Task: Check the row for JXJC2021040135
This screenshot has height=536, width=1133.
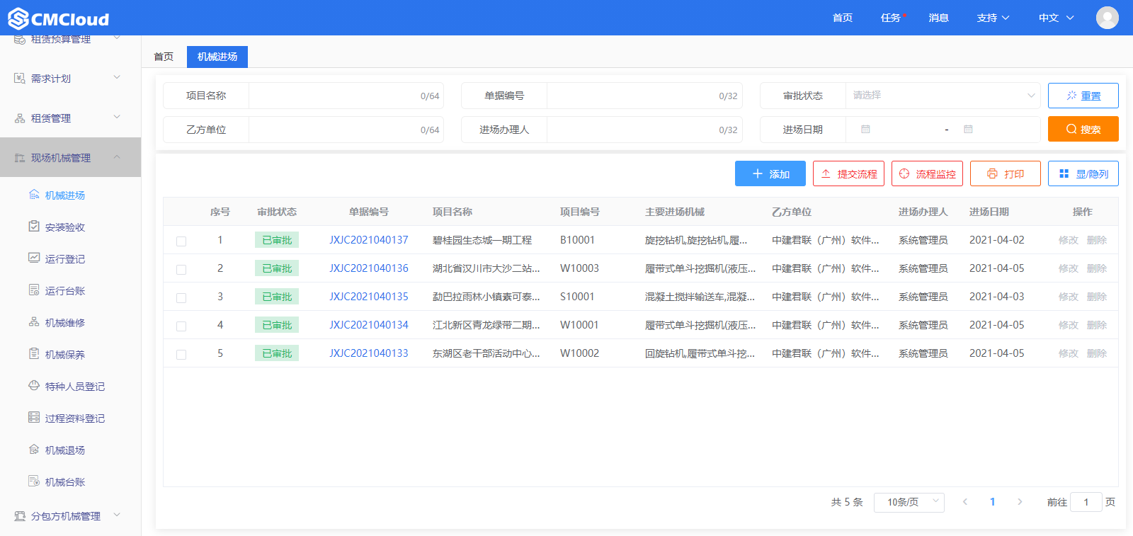Action: click(181, 297)
